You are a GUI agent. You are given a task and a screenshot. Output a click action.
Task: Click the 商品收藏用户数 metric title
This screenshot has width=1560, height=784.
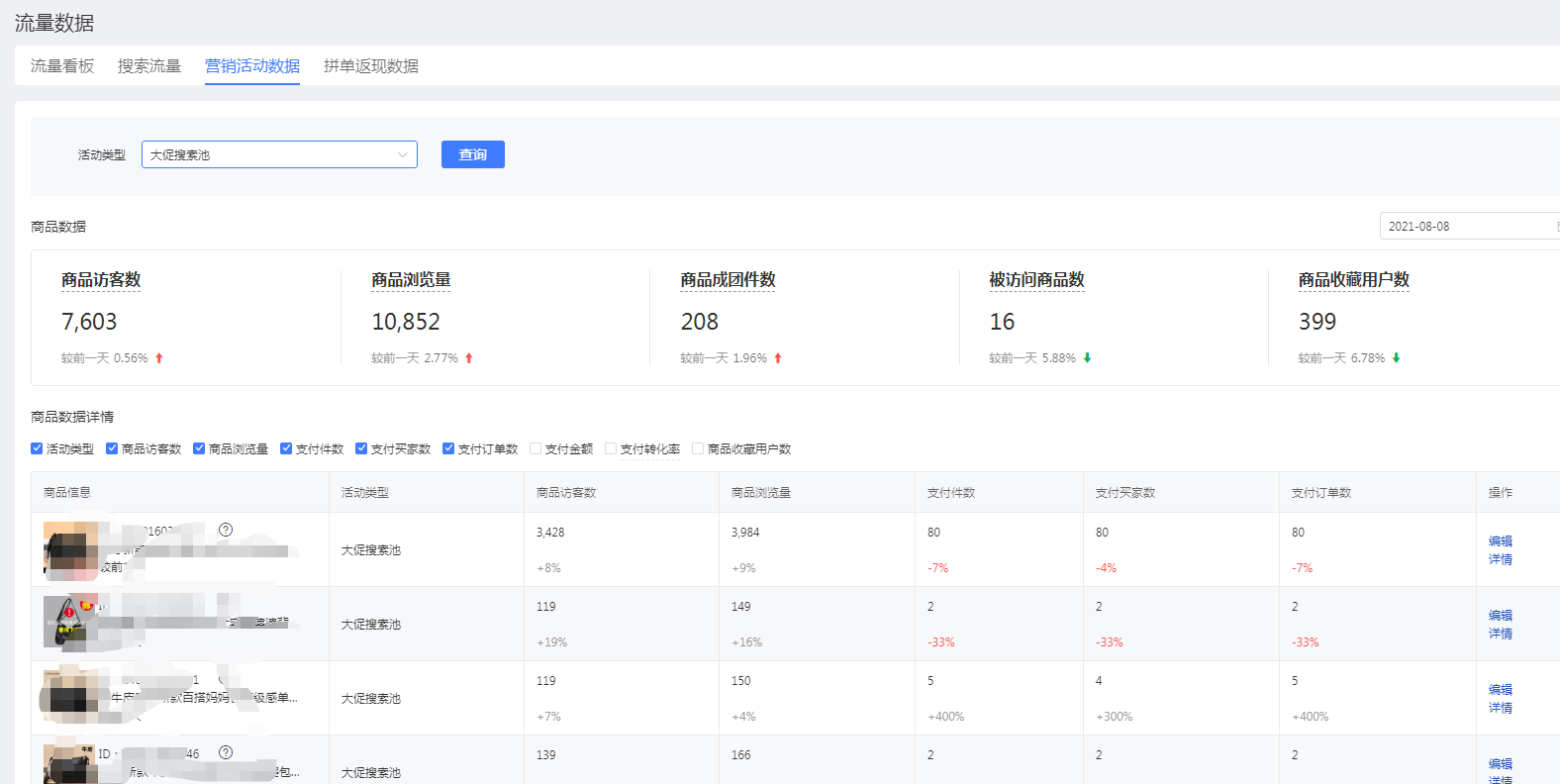pos(1354,280)
